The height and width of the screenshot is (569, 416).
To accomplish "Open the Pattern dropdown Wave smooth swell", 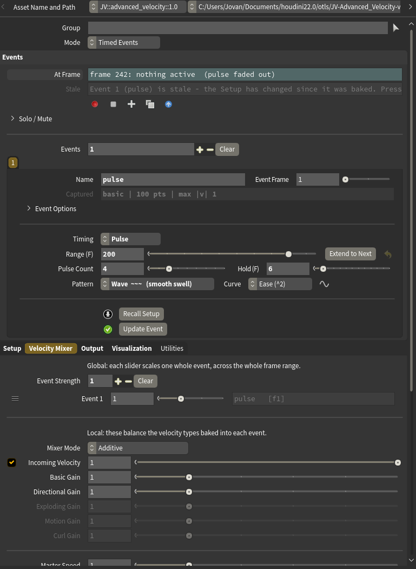I will point(157,284).
